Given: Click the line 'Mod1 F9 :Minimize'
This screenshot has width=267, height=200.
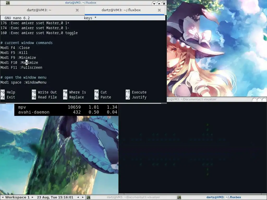Looking at the screenshot, I should [x=18, y=58].
